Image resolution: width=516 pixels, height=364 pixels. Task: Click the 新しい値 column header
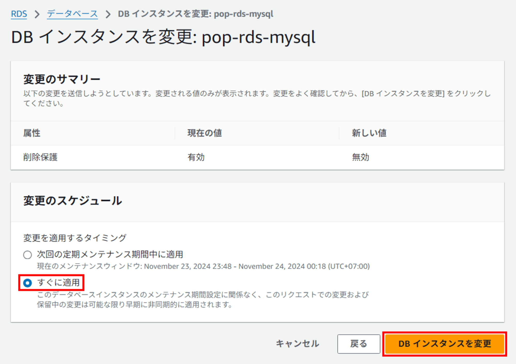click(369, 133)
